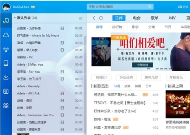Viewport: 190px width, 135px height.
Task: Open the local music note sidebar icon
Action: 6,21
